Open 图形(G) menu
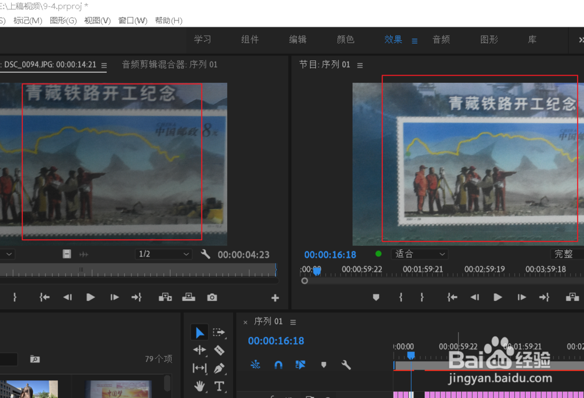The height and width of the screenshot is (398, 584). click(63, 20)
